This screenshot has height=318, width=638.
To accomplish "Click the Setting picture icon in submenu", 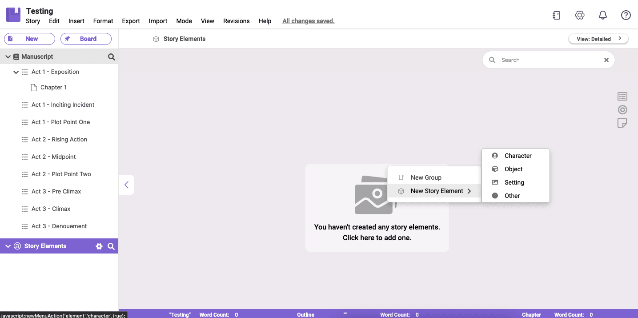I will [495, 182].
